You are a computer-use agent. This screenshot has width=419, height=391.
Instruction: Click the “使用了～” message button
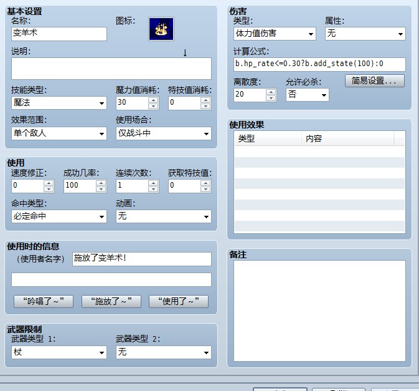tap(179, 301)
